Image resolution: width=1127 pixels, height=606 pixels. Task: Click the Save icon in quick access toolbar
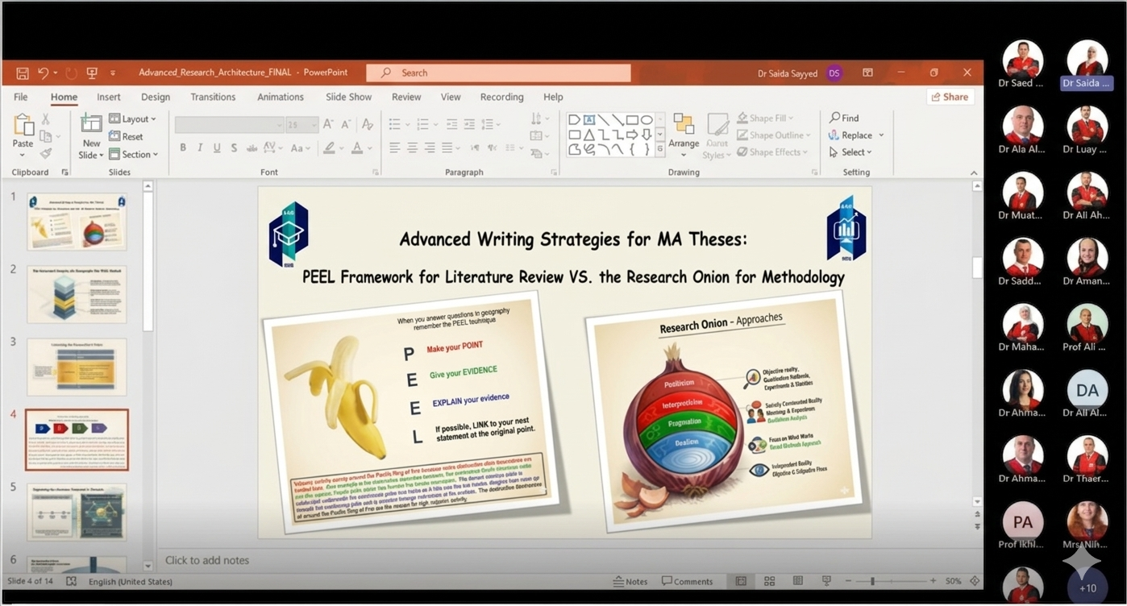click(x=23, y=73)
